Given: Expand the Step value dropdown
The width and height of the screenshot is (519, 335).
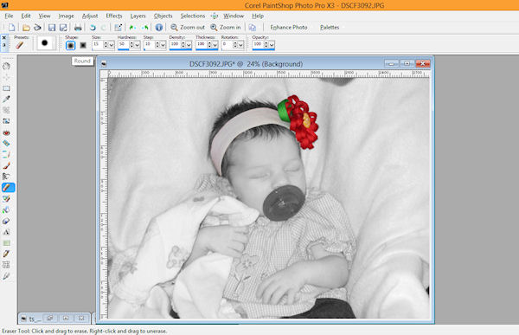Looking at the screenshot, I should pos(163,45).
